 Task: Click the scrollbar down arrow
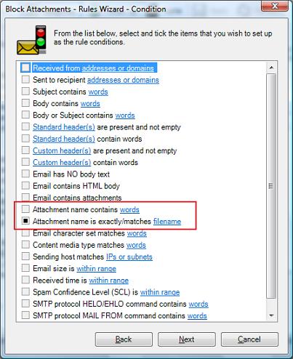tap(271, 315)
